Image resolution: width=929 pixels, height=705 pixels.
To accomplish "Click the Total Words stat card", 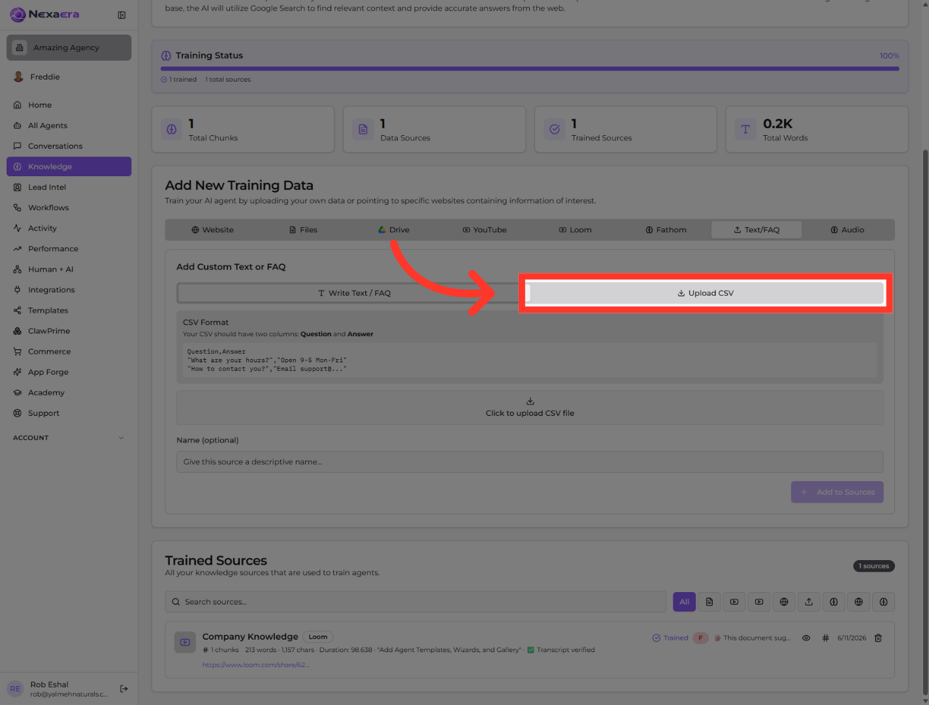I will click(817, 129).
